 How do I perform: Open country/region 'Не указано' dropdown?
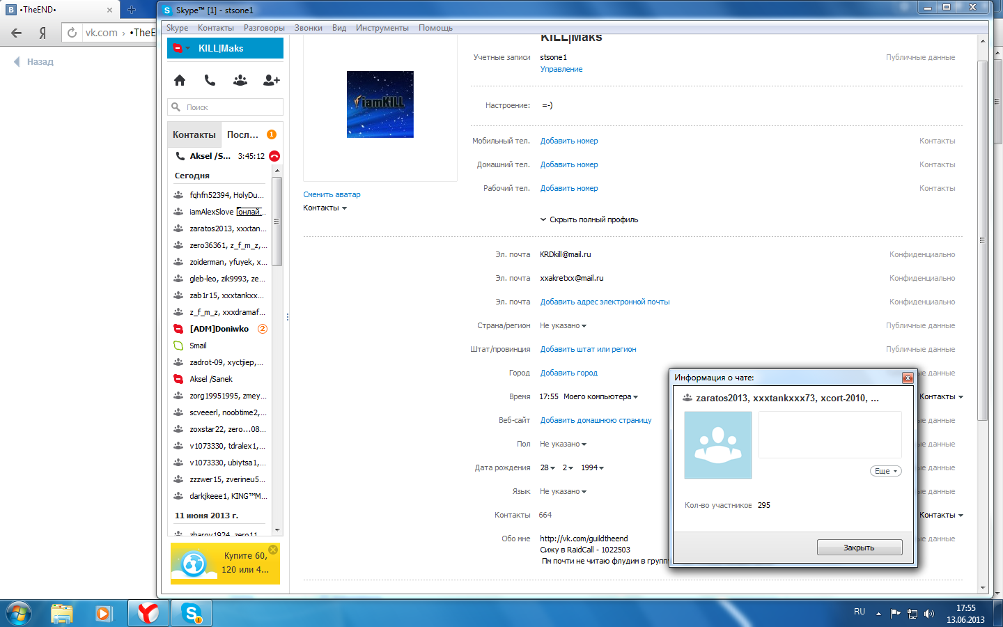(563, 325)
